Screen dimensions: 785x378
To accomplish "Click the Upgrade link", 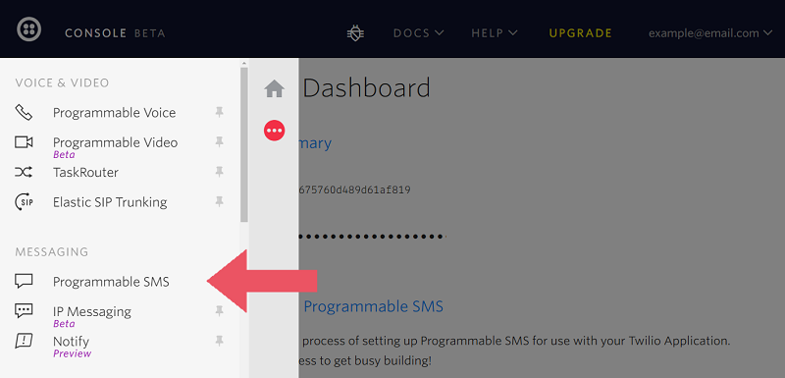I will coord(581,33).
